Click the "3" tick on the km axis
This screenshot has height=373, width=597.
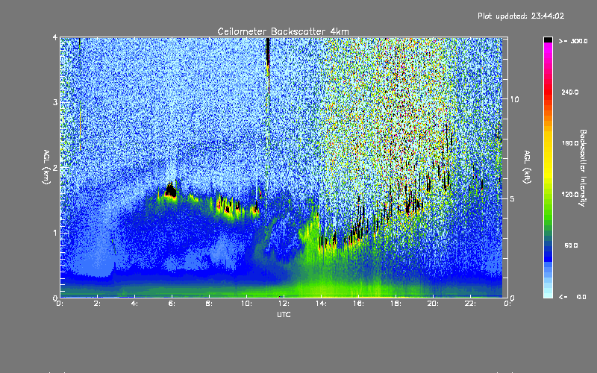point(55,102)
